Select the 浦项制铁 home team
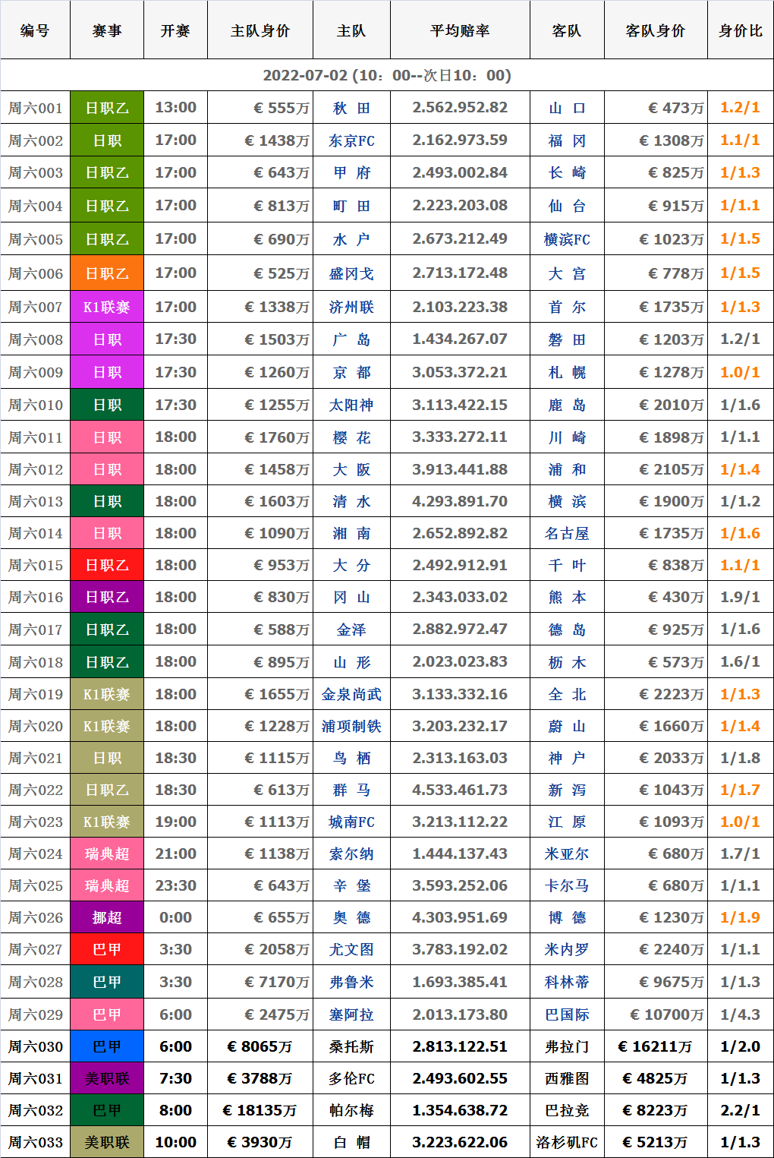774x1158 pixels. coord(351,726)
